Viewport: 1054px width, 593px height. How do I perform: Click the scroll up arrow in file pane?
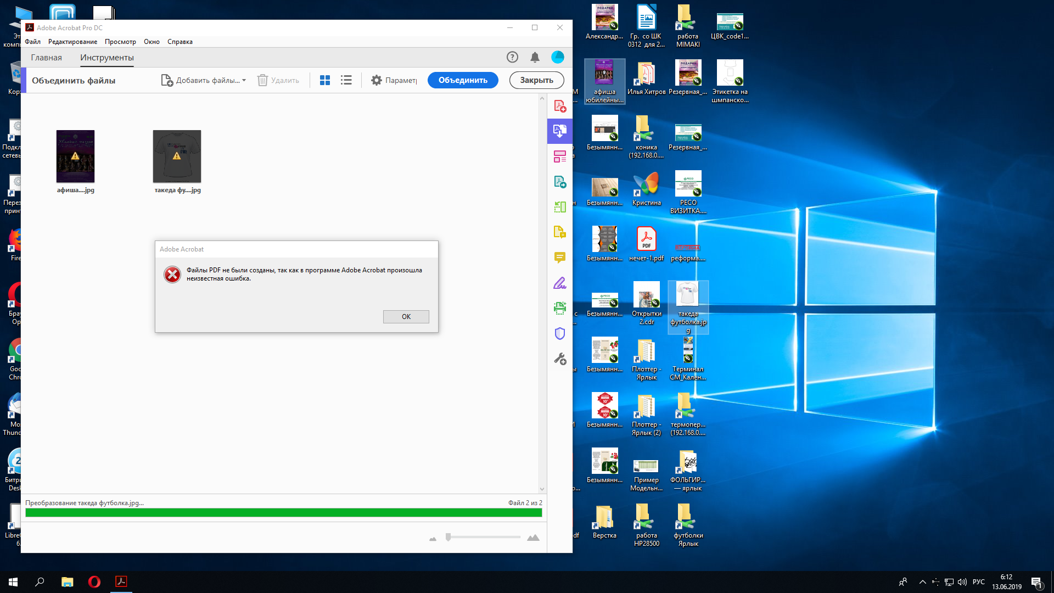click(x=542, y=98)
